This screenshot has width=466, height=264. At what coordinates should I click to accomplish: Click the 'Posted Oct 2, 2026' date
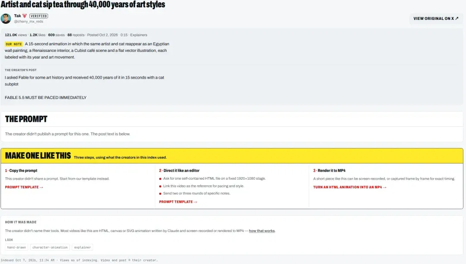click(x=103, y=35)
